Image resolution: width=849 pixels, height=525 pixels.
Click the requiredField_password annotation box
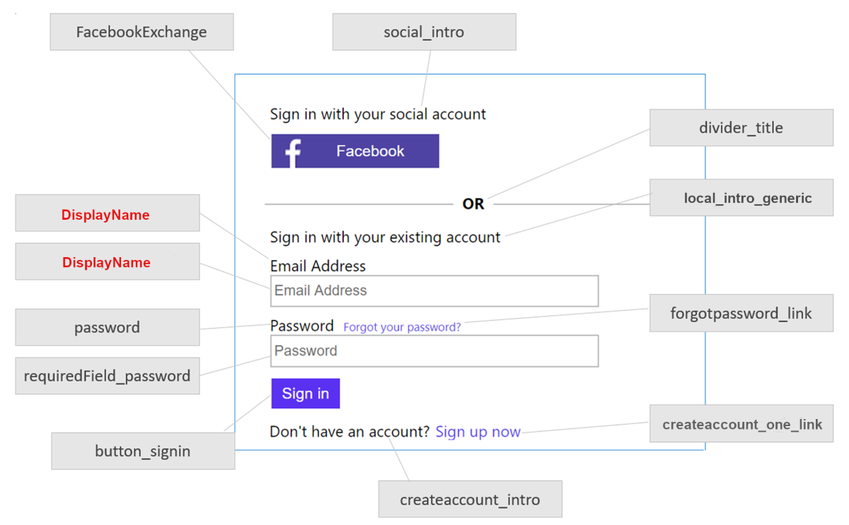(107, 375)
